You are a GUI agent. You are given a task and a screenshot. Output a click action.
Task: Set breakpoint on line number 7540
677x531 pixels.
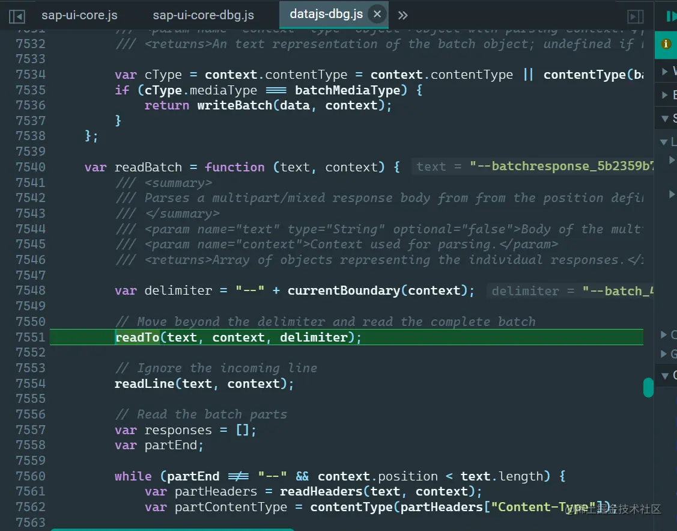(x=31, y=167)
